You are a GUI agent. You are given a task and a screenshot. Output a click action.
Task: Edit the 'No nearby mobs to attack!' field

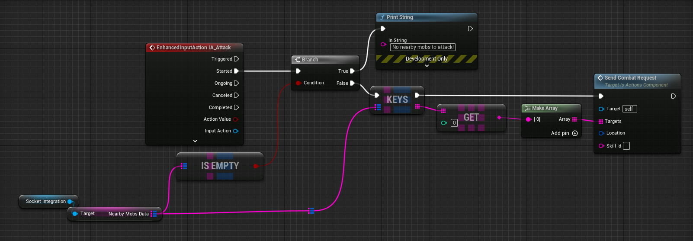(423, 47)
